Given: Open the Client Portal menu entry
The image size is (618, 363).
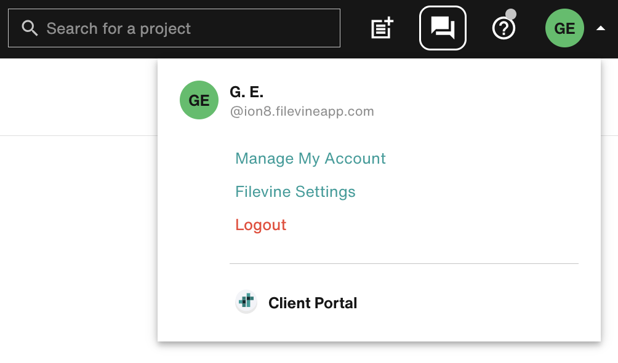Looking at the screenshot, I should [x=313, y=303].
